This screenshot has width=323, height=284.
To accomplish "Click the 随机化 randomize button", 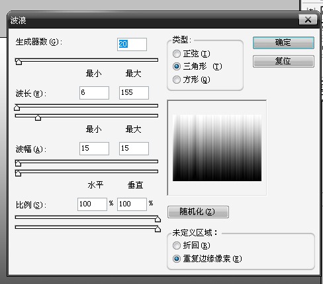I will click(x=198, y=212).
